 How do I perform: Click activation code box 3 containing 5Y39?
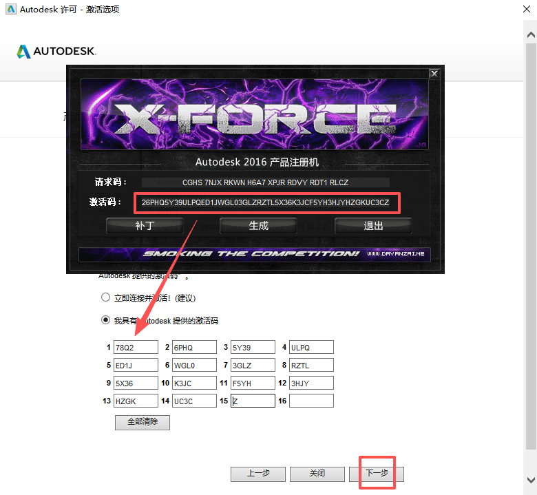pyautogui.click(x=253, y=347)
